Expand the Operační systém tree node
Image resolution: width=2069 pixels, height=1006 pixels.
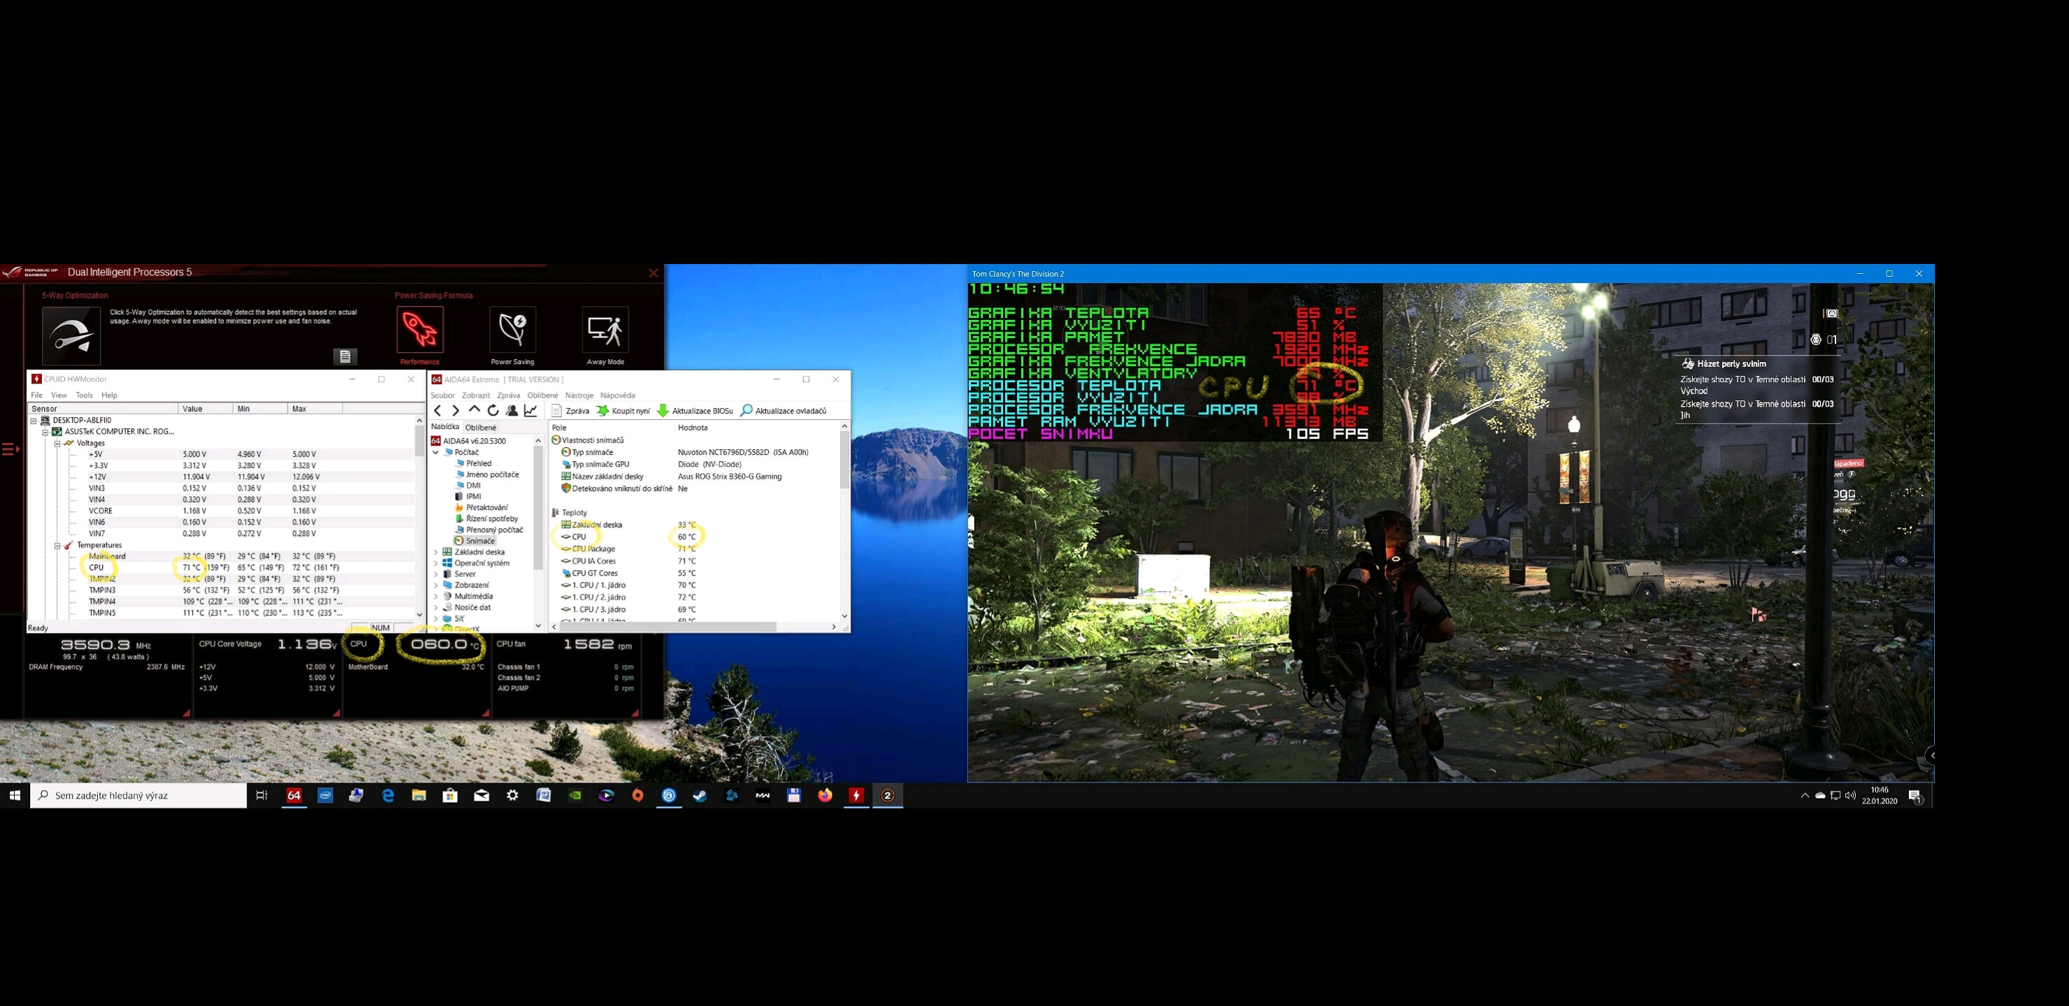[x=436, y=563]
